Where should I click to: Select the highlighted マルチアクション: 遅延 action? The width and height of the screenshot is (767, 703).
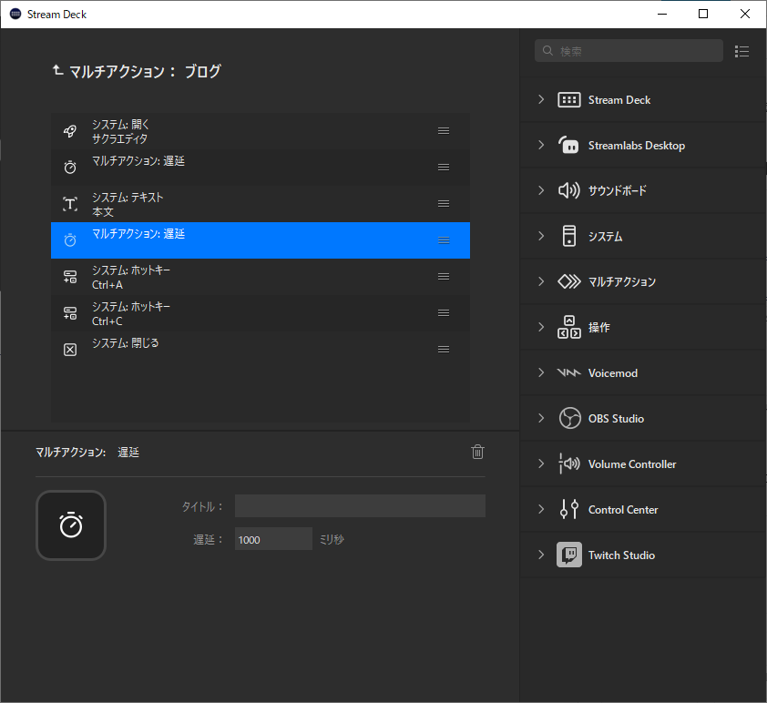261,240
